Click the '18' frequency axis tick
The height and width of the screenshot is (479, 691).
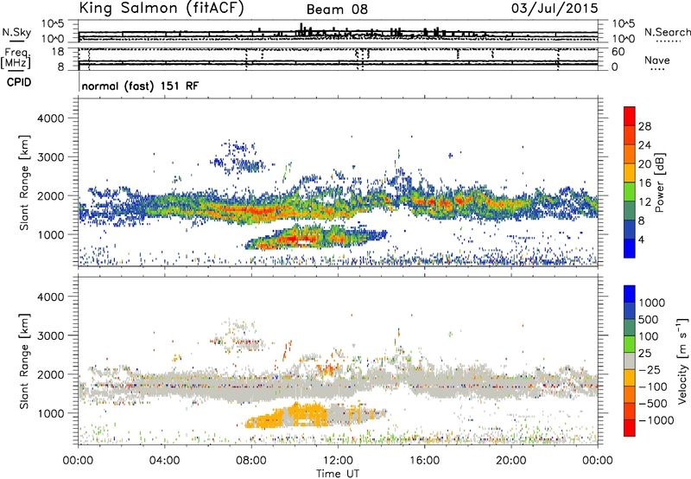[x=57, y=52]
